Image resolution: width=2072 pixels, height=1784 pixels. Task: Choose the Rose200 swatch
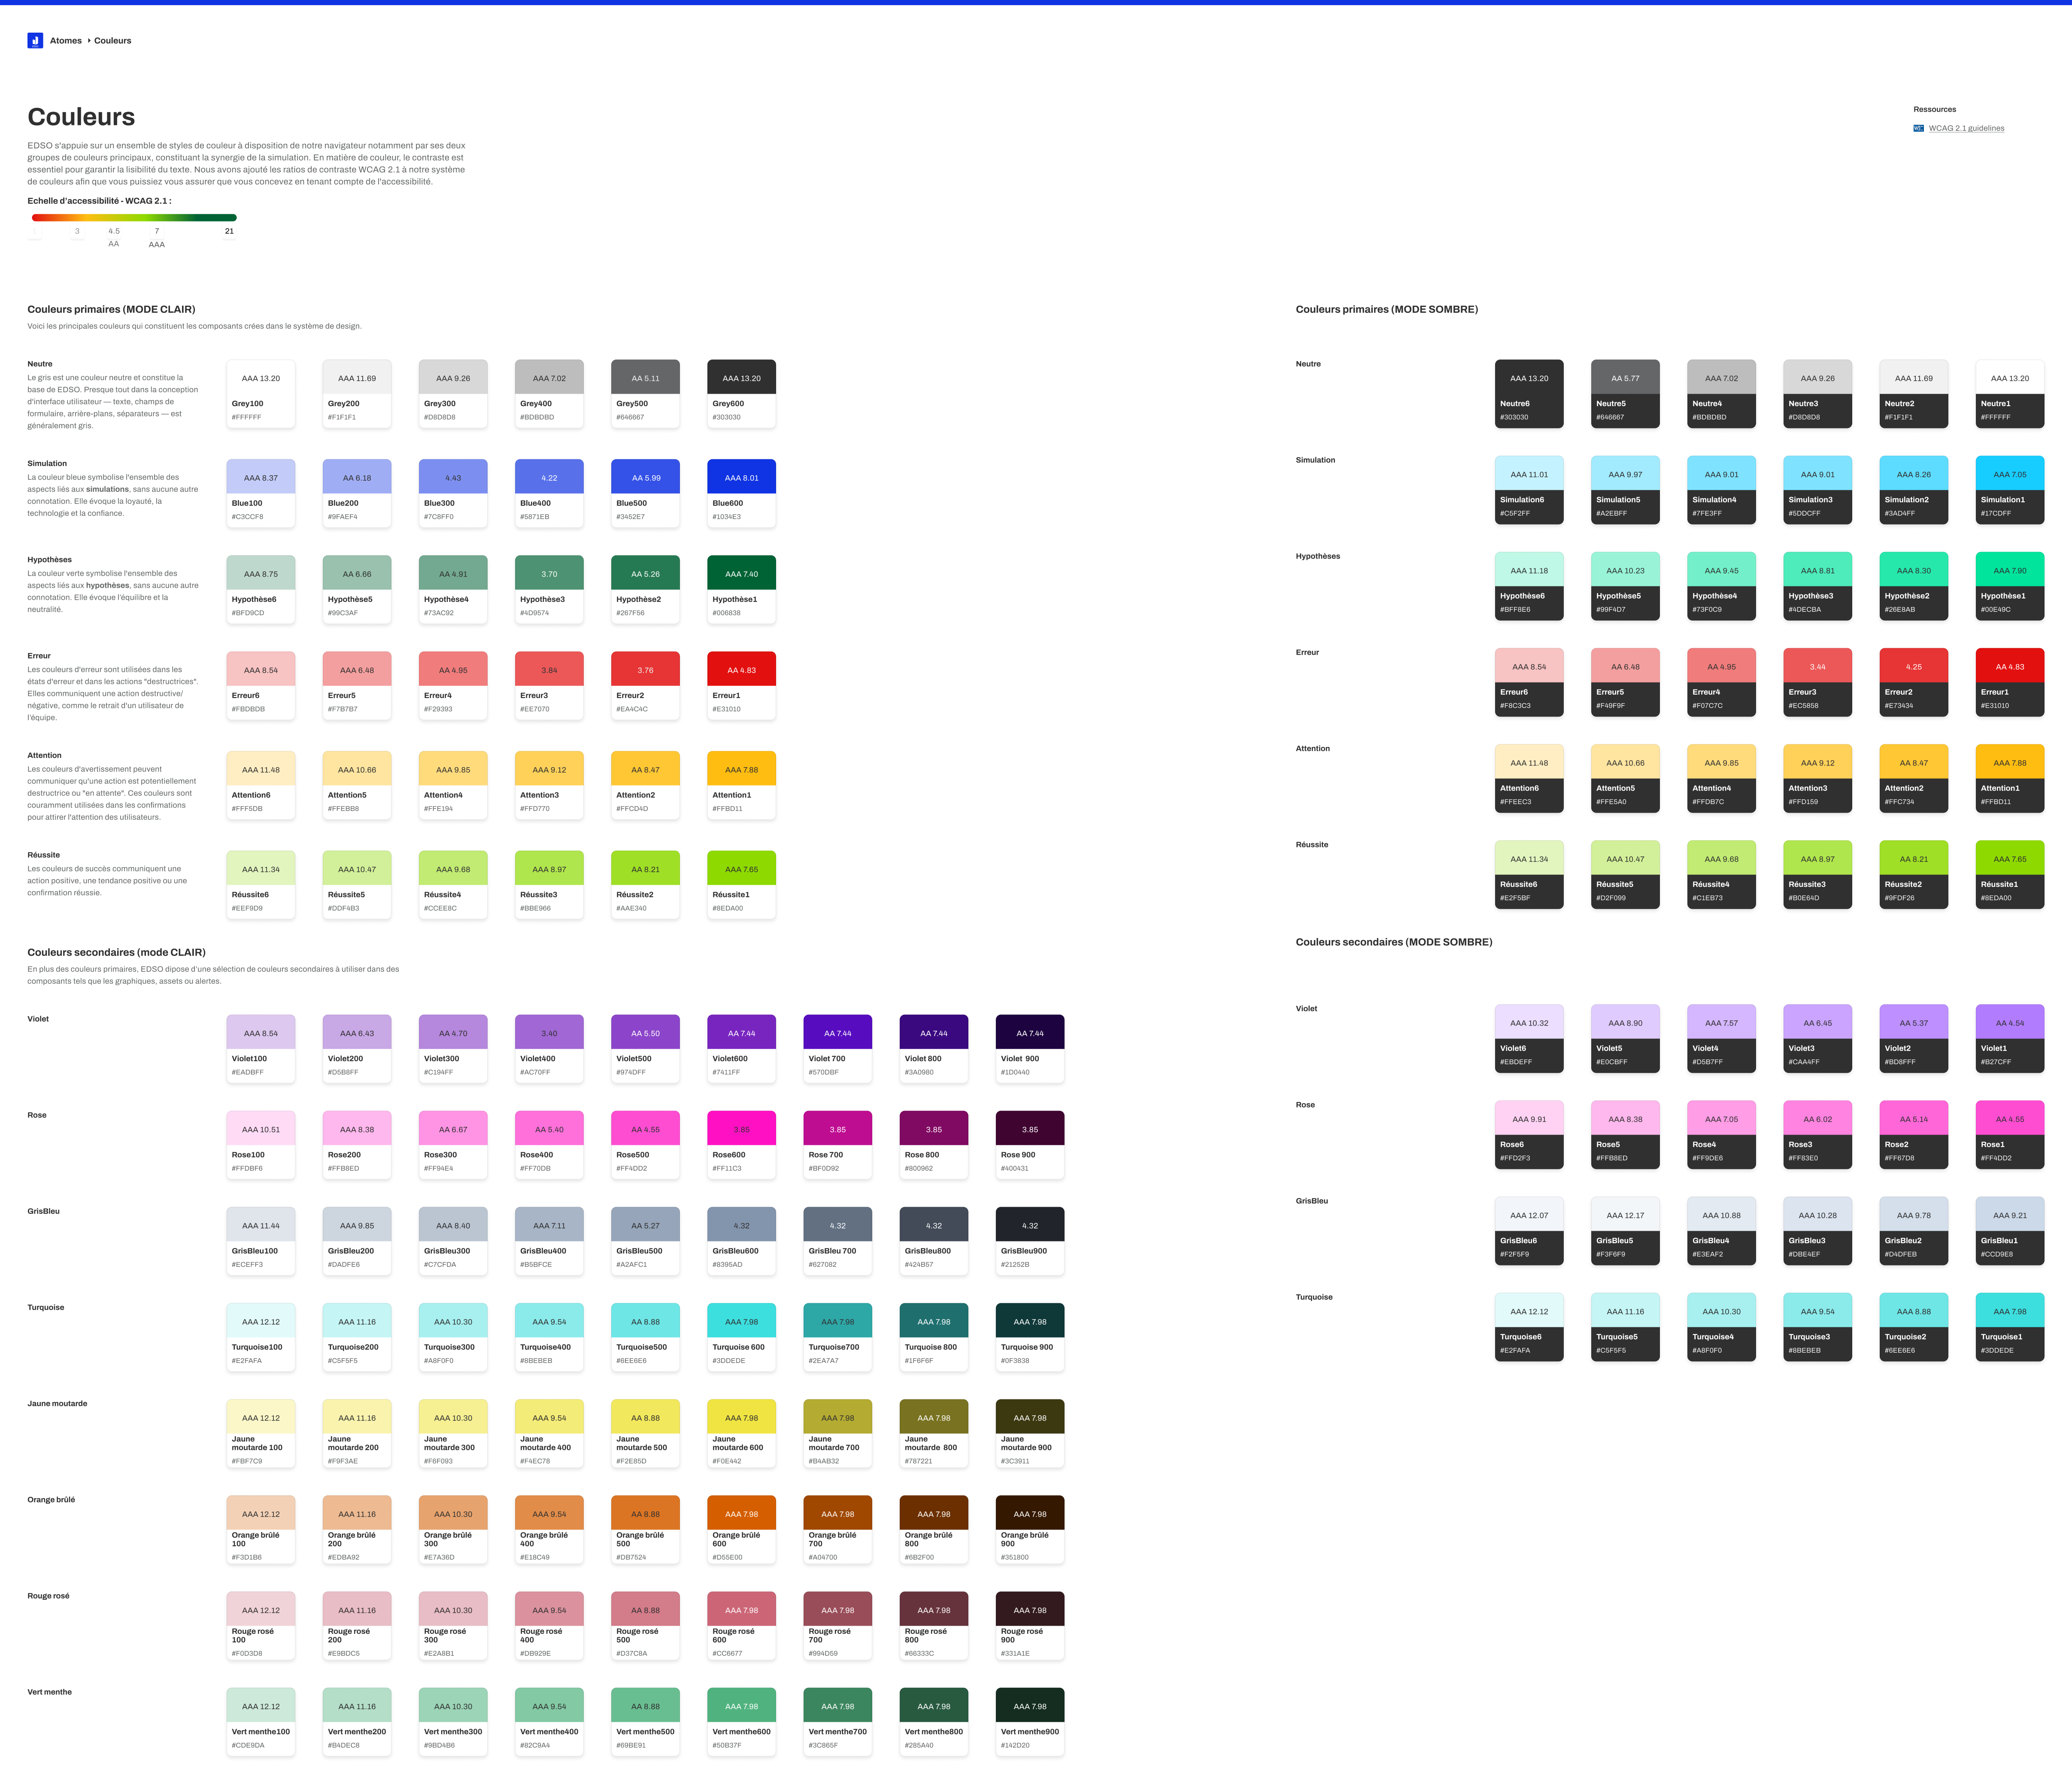point(357,1144)
